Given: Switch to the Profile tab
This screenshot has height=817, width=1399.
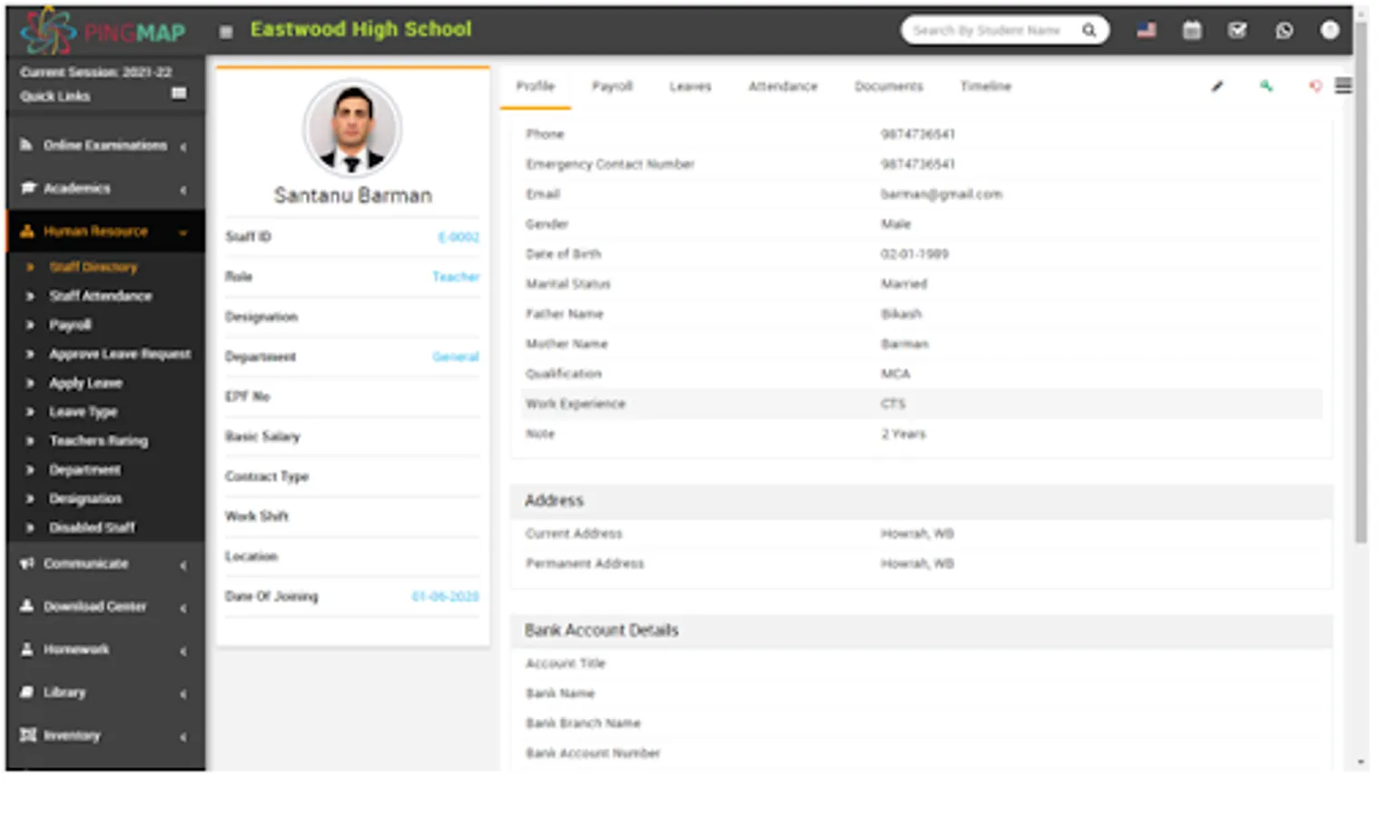Looking at the screenshot, I should 535,86.
